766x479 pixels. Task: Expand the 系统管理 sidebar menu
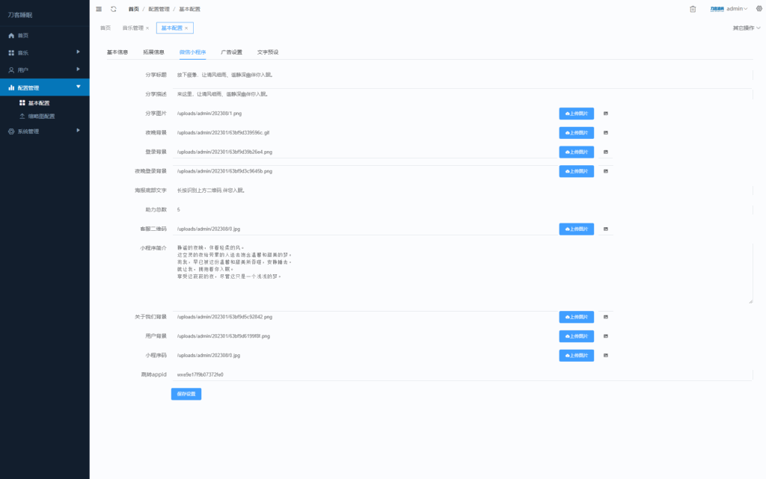pyautogui.click(x=45, y=131)
